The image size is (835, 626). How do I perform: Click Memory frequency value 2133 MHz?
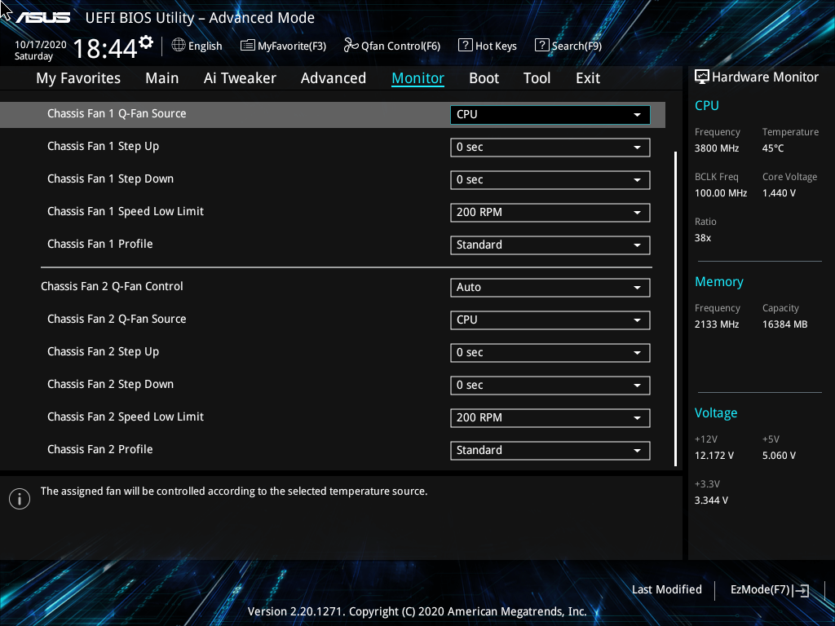(x=717, y=324)
